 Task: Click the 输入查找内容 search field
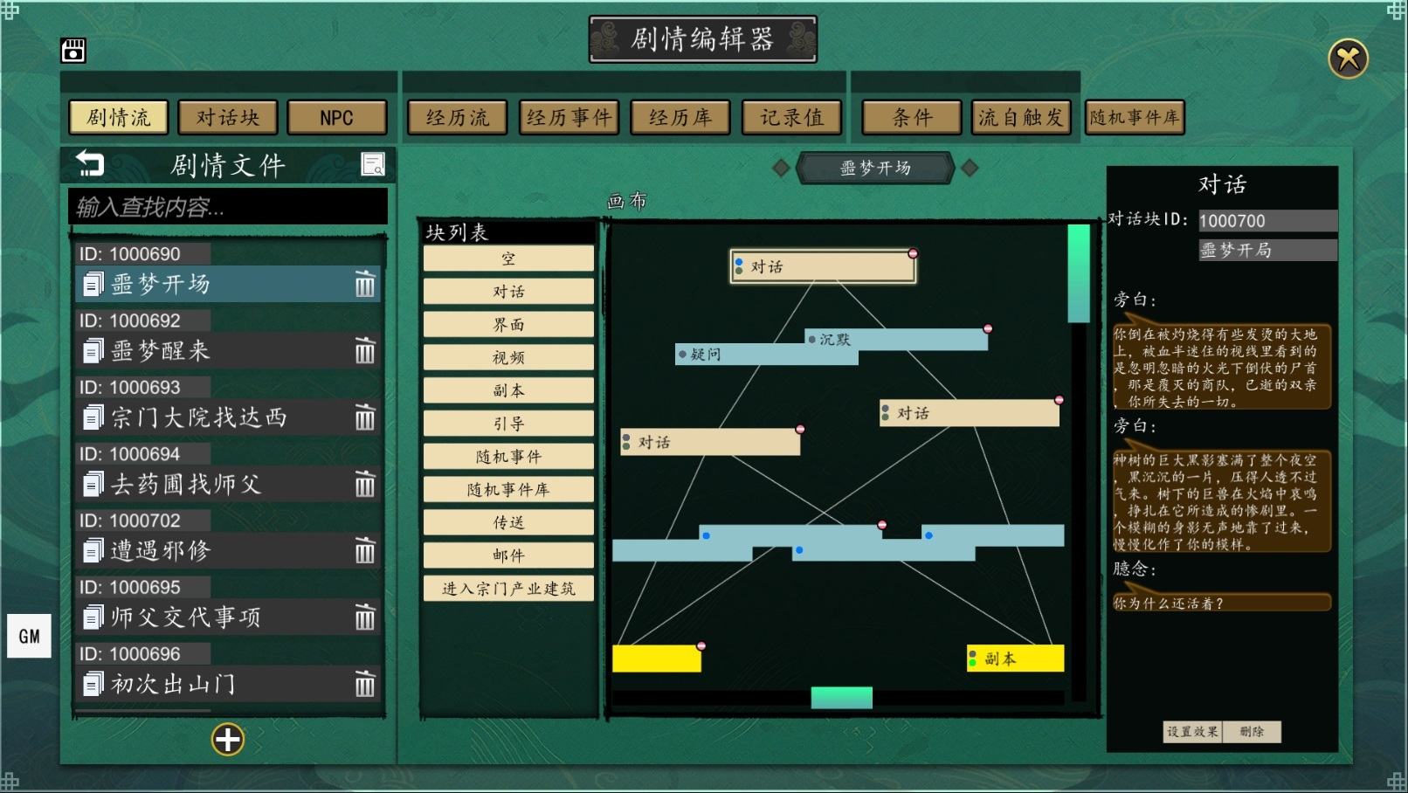pos(228,207)
